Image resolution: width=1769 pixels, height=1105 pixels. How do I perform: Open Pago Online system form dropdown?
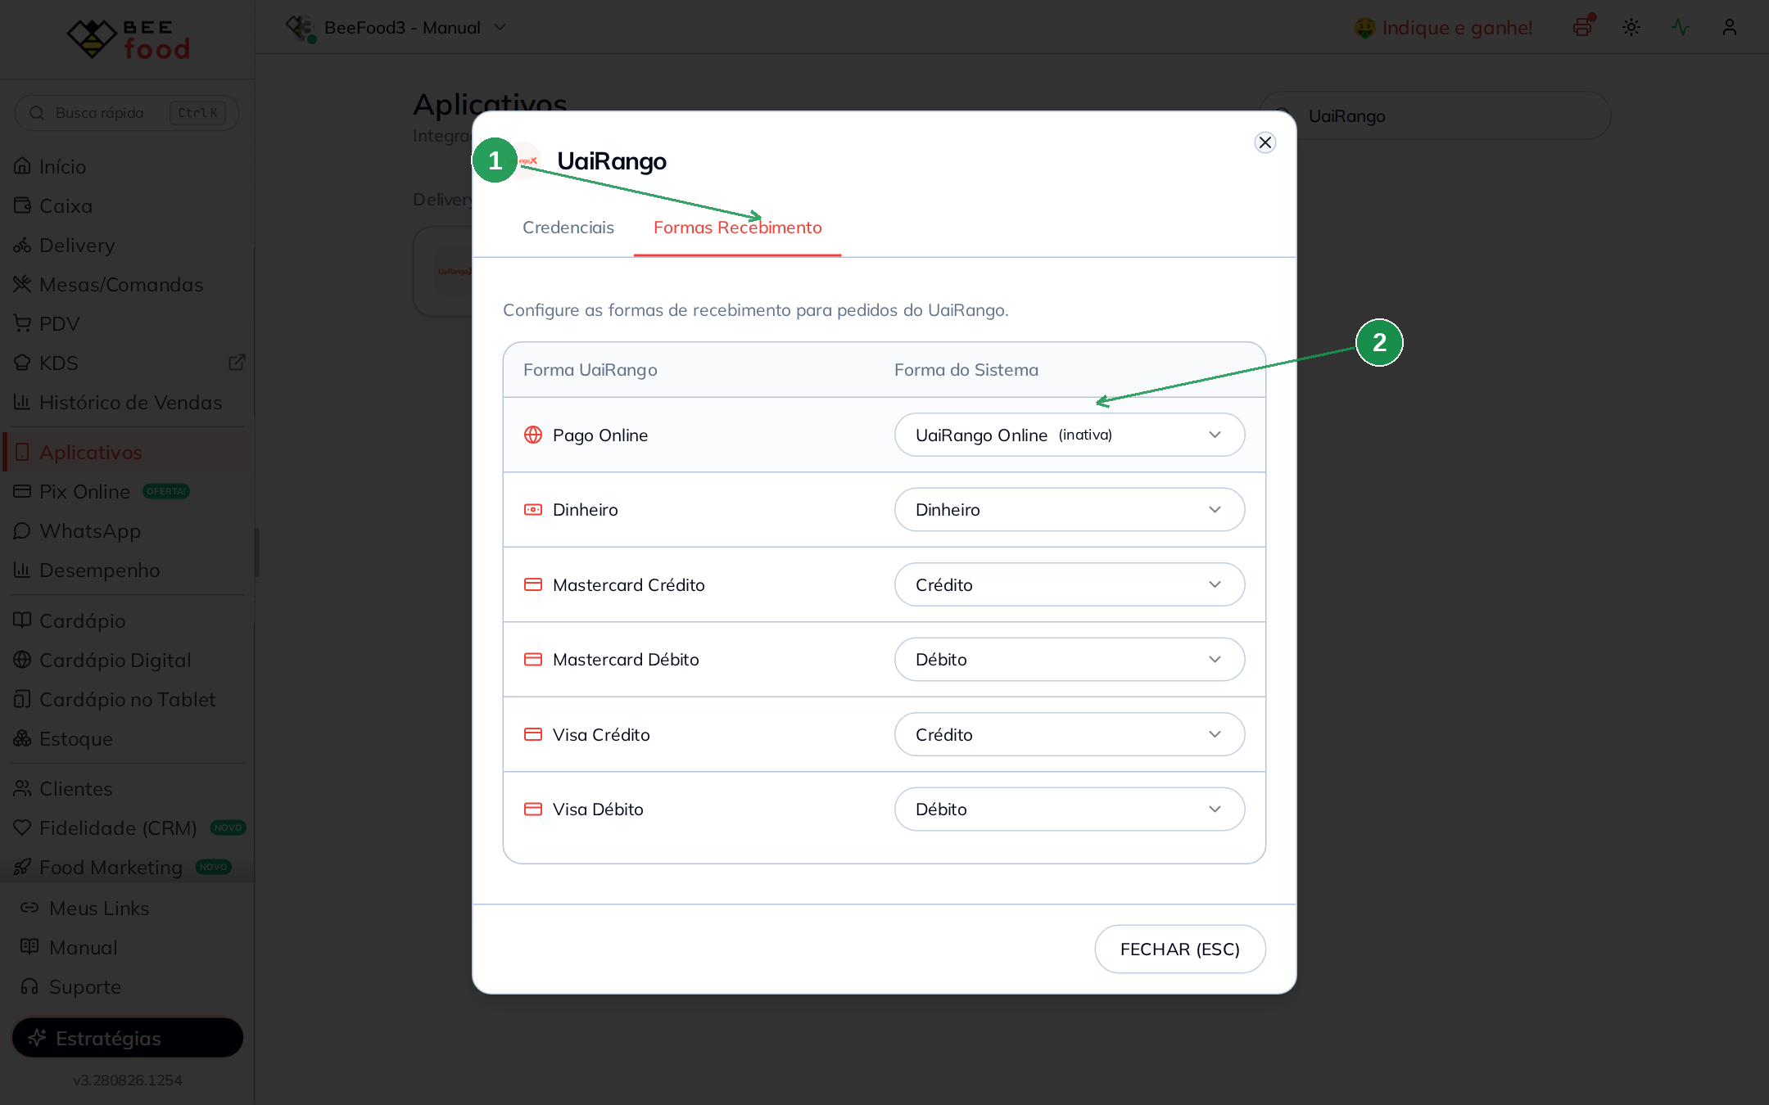pyautogui.click(x=1070, y=435)
